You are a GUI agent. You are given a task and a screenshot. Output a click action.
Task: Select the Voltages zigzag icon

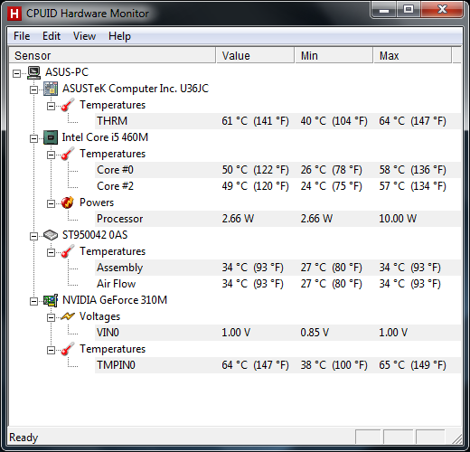(x=68, y=316)
